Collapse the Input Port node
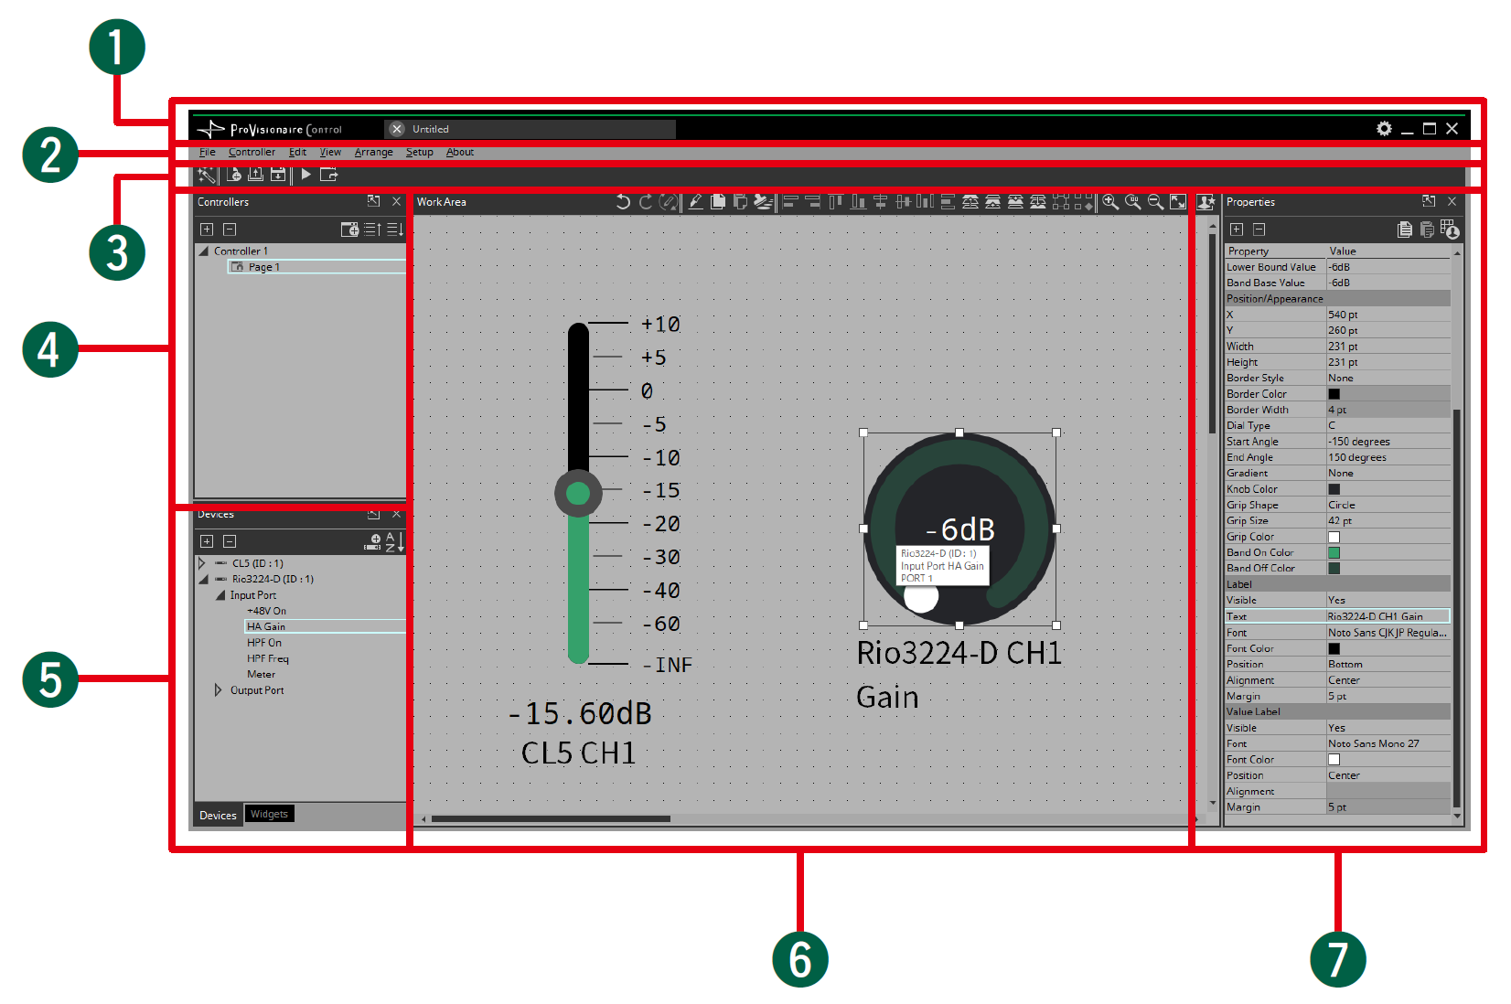 (220, 595)
